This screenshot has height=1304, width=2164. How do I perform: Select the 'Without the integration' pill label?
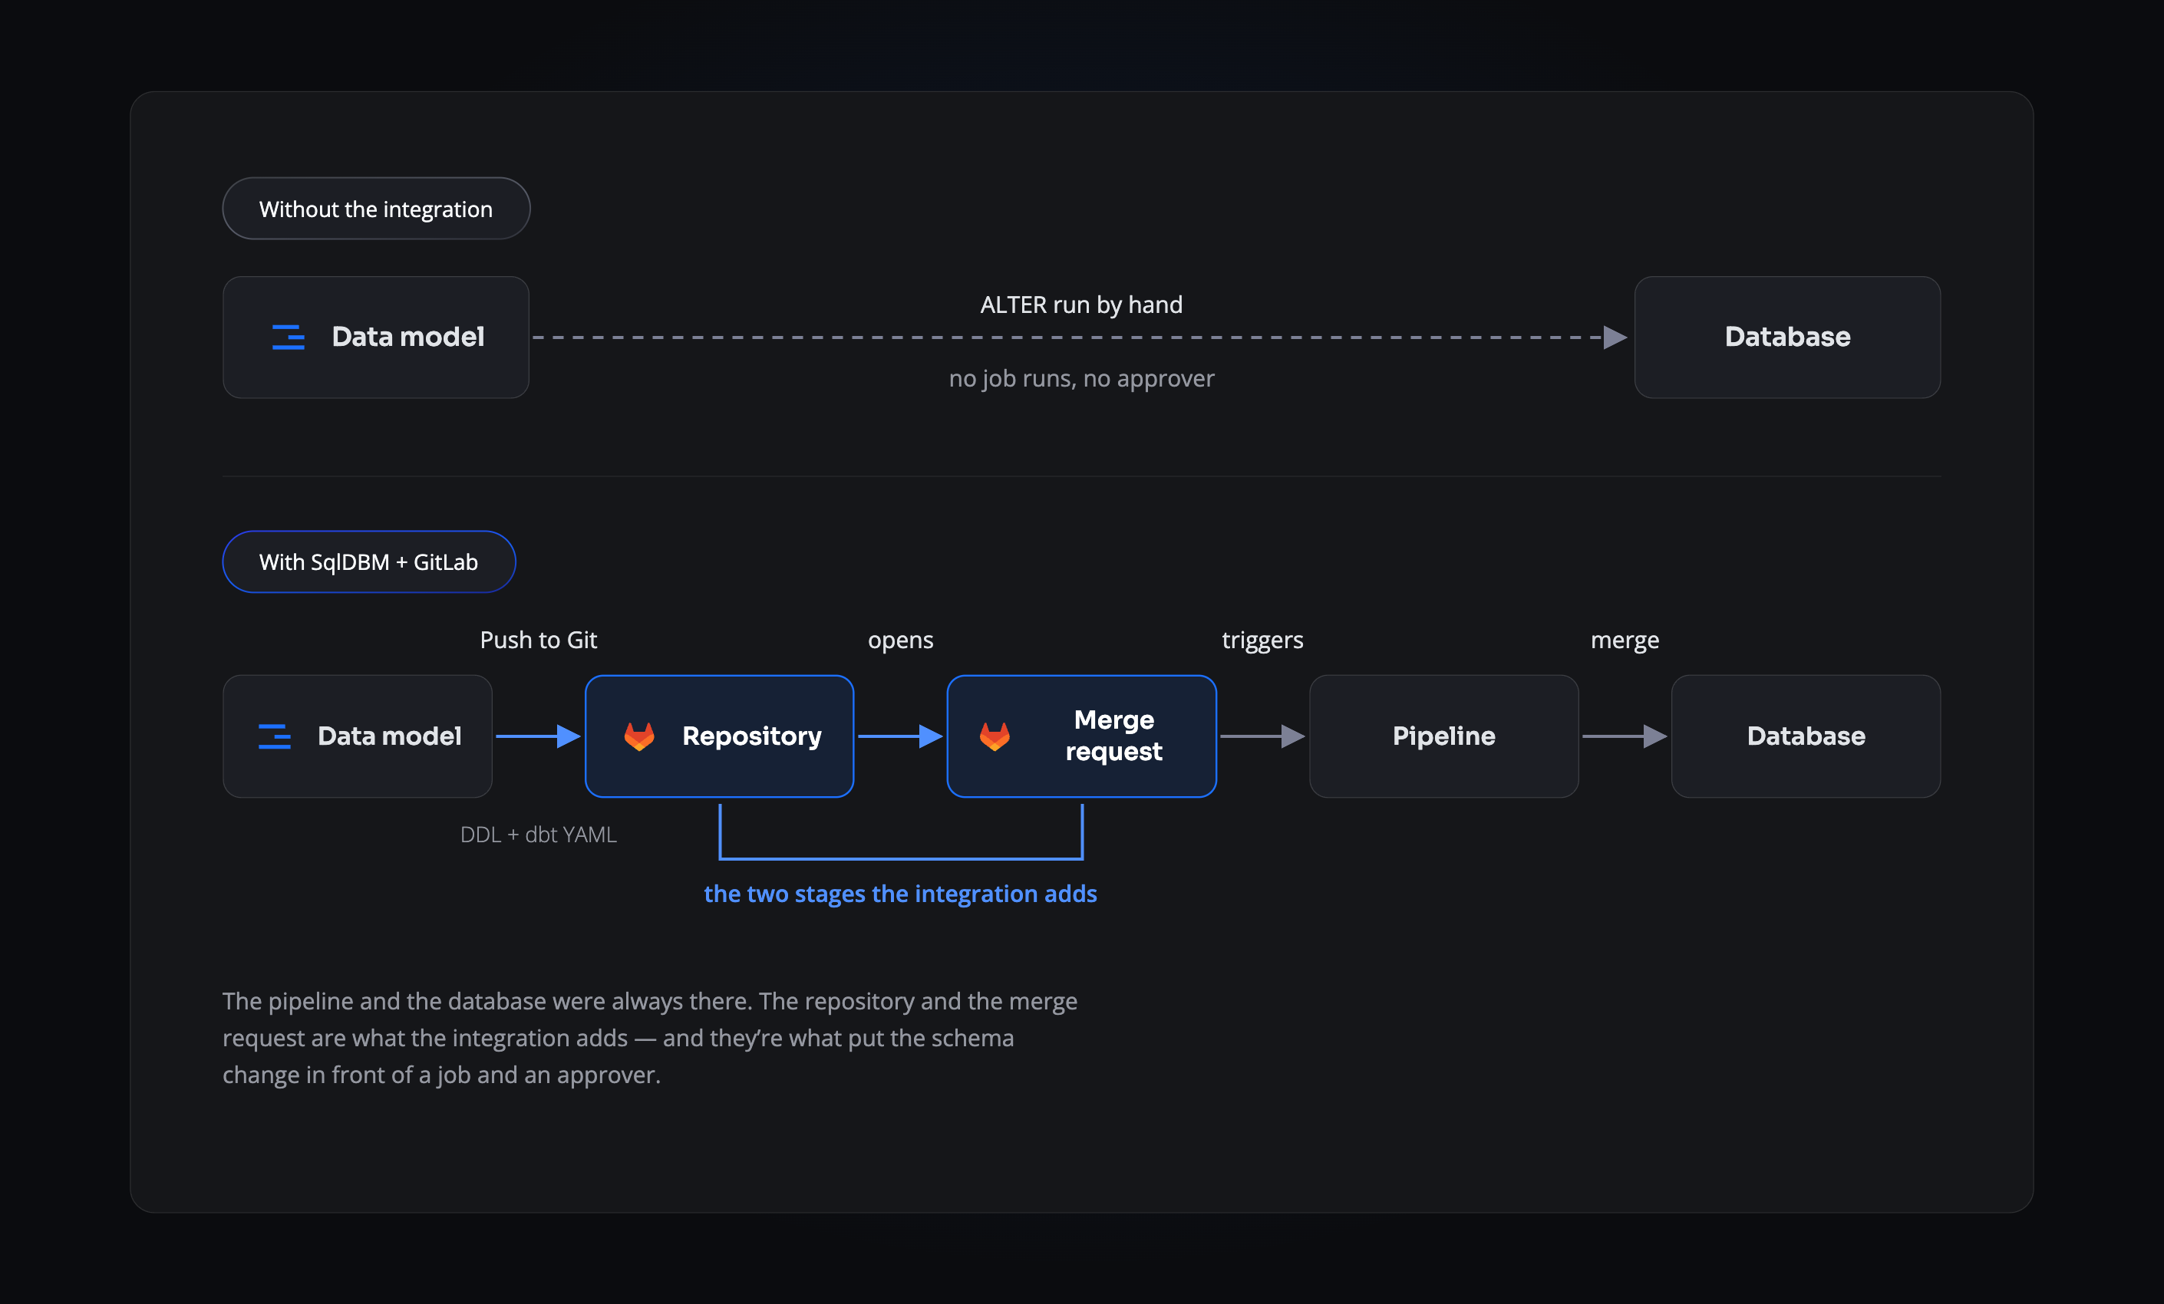pos(376,209)
